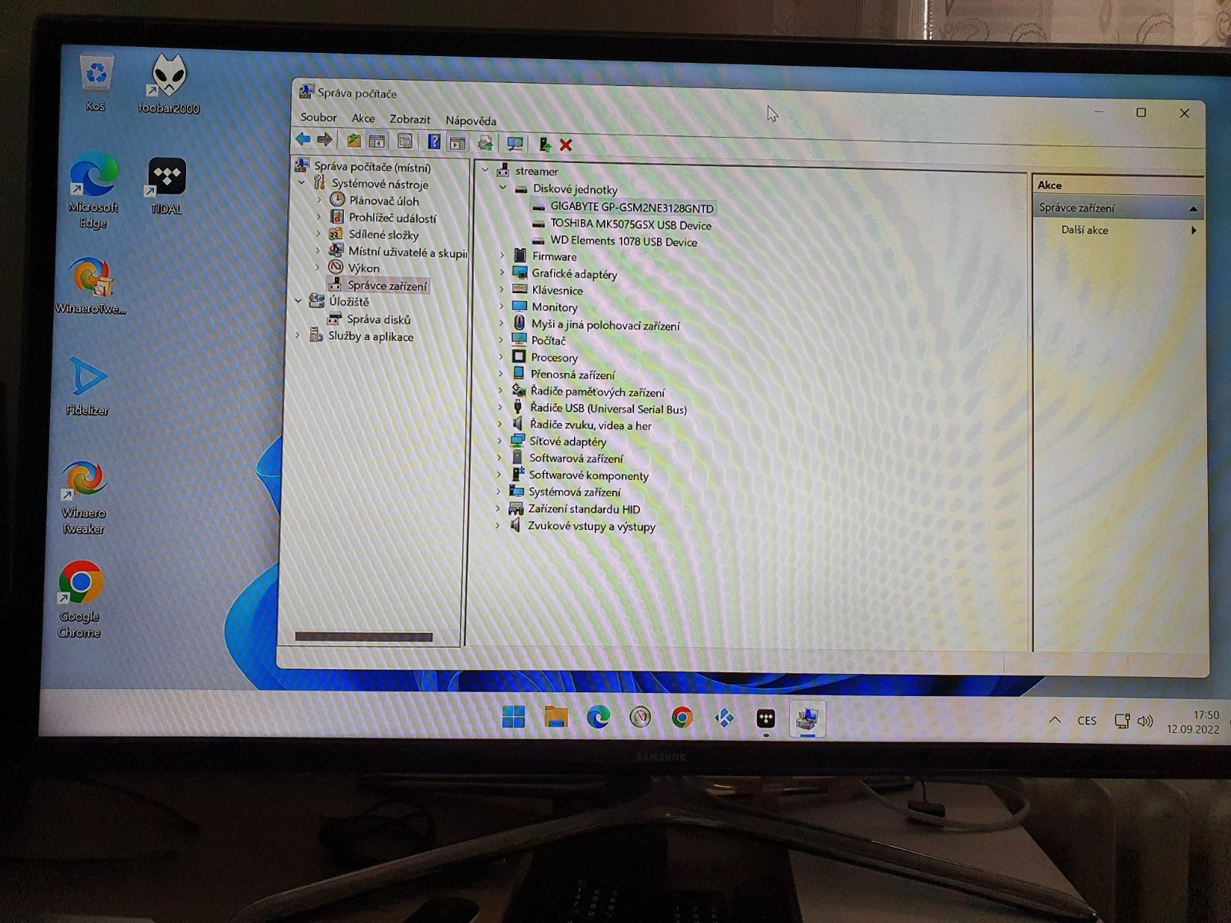Click scan for hardware changes monitor icon
Screen dimensions: 1231x923
click(515, 144)
